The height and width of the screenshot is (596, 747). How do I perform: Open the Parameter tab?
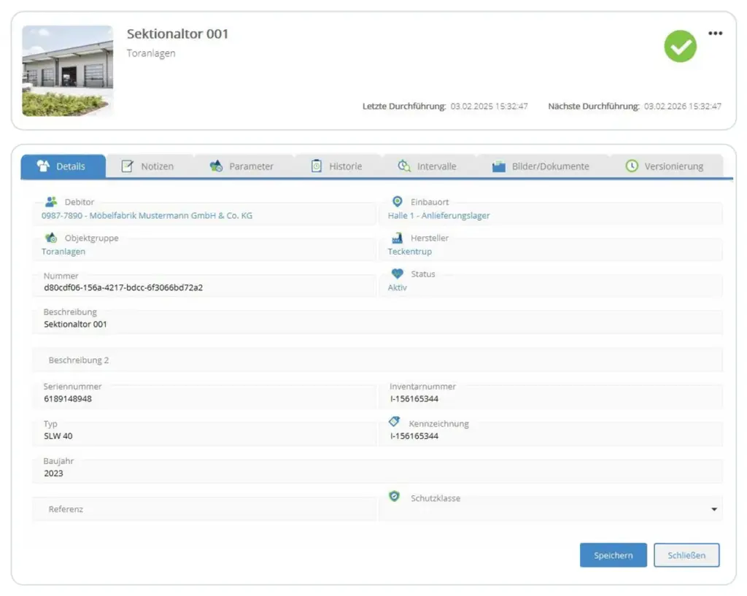(242, 166)
